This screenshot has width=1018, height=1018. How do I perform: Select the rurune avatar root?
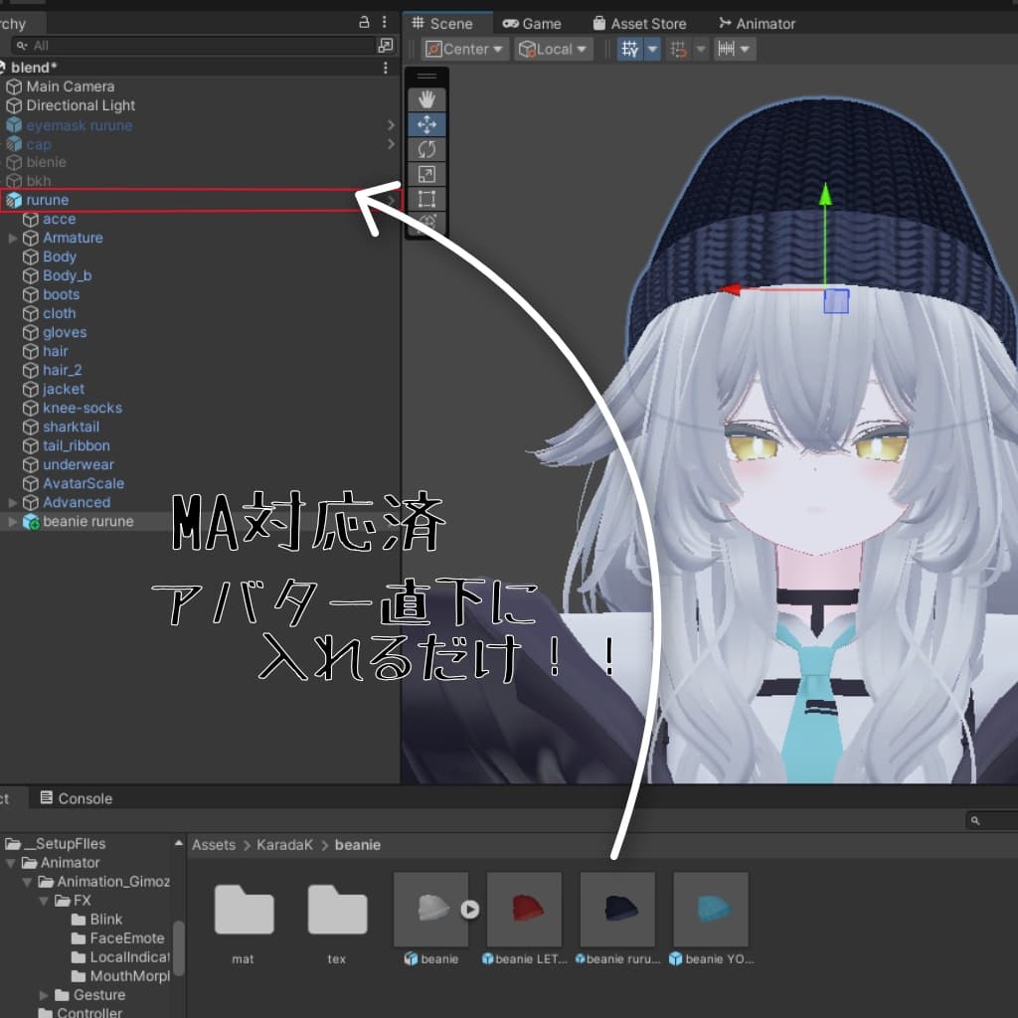coord(48,200)
